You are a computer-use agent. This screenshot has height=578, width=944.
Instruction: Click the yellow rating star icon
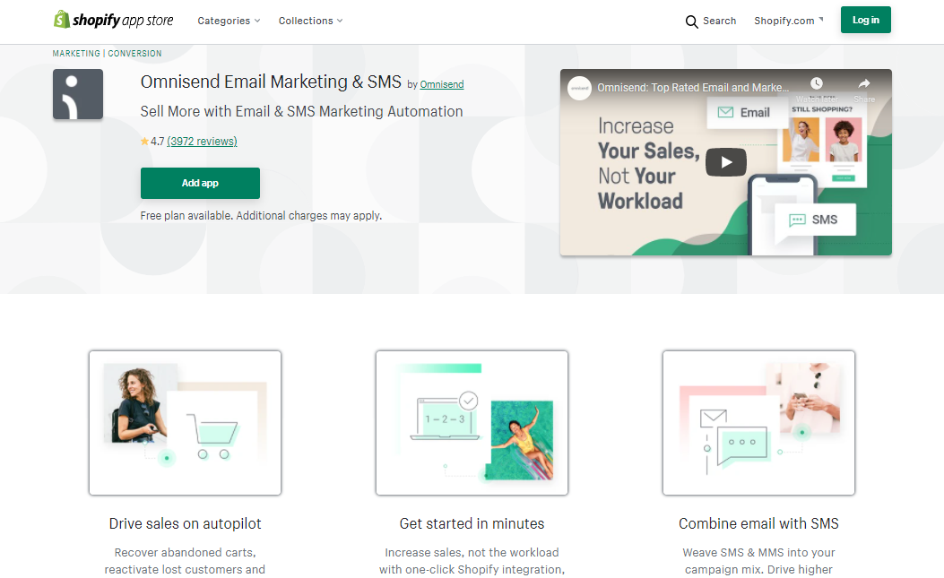tap(144, 142)
